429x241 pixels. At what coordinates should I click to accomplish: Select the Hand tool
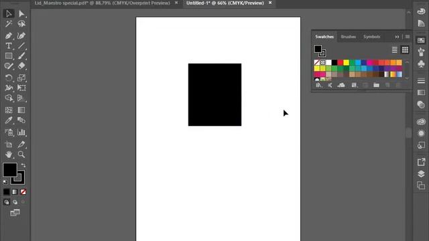pyautogui.click(x=9, y=155)
